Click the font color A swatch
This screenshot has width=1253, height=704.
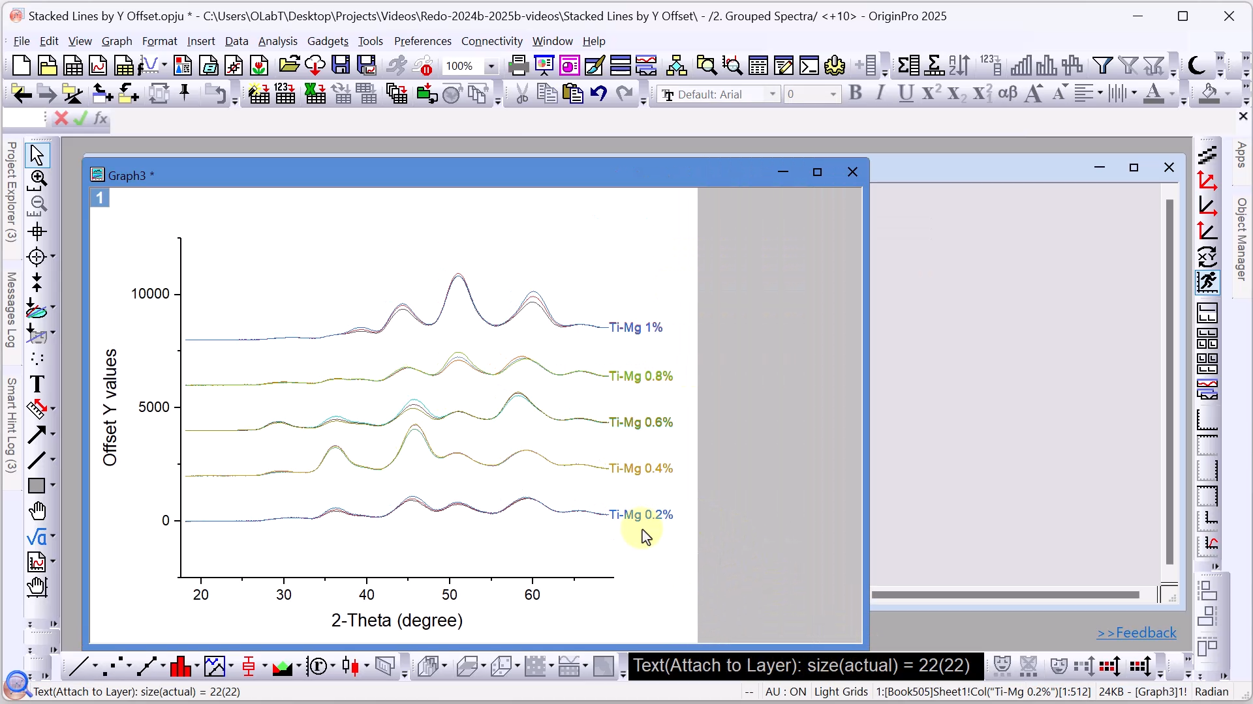point(1153,94)
